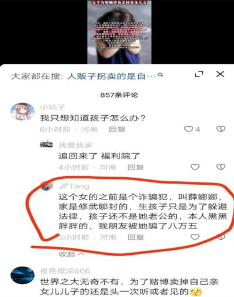Open 我爱我家's small avatar
The image size is (234, 297).
click(x=46, y=144)
